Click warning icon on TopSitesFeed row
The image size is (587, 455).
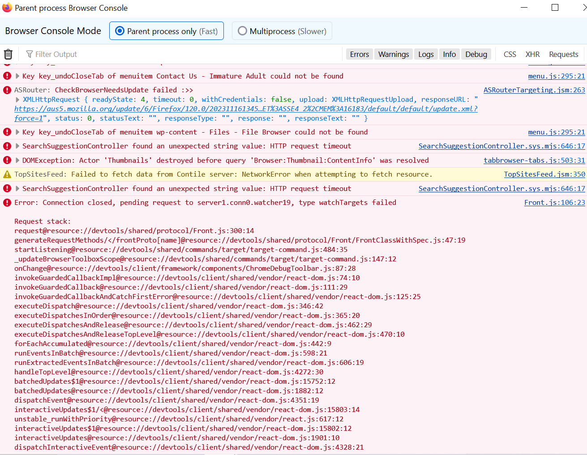pyautogui.click(x=7, y=174)
